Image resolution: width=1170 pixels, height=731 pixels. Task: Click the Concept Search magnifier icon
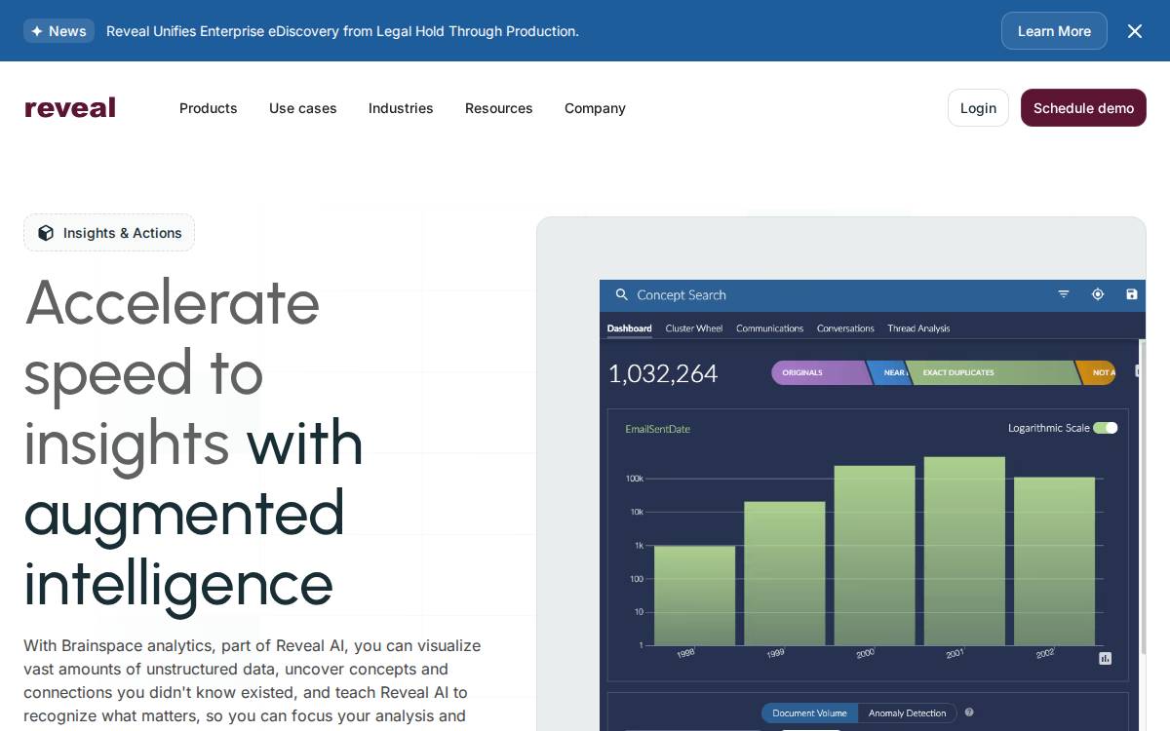click(621, 294)
